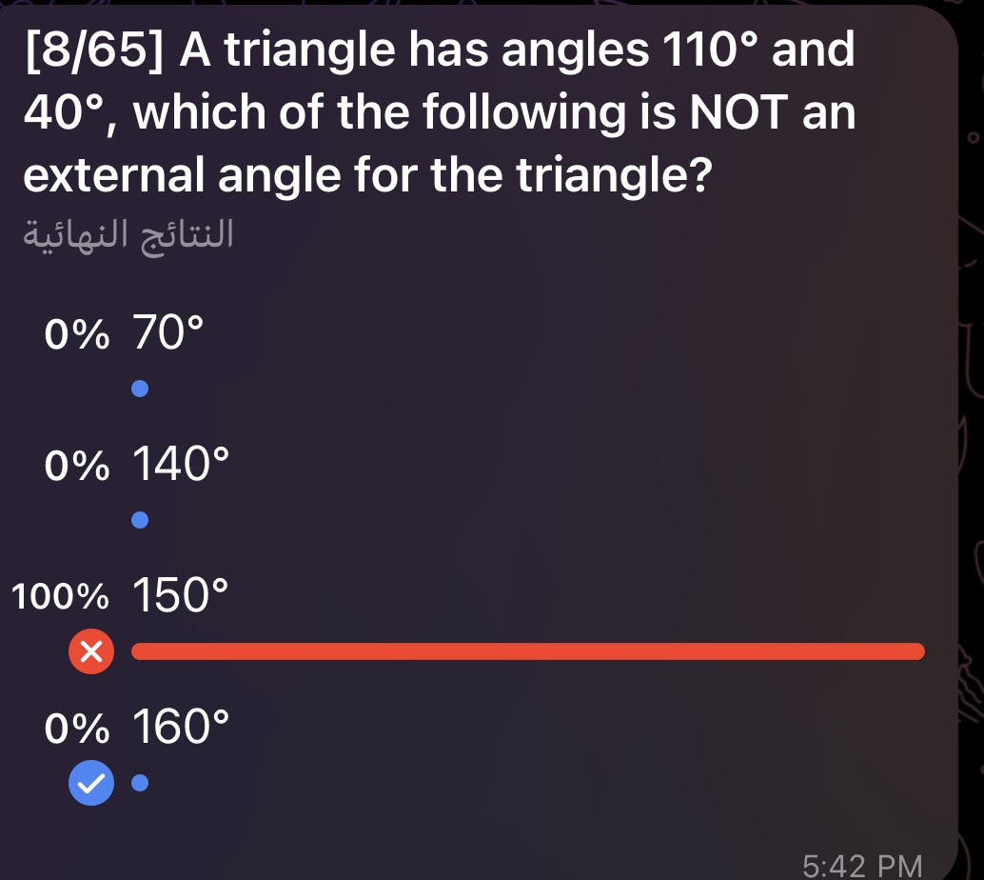
Task: Click the blue dot below the 70° option
Action: (140, 389)
